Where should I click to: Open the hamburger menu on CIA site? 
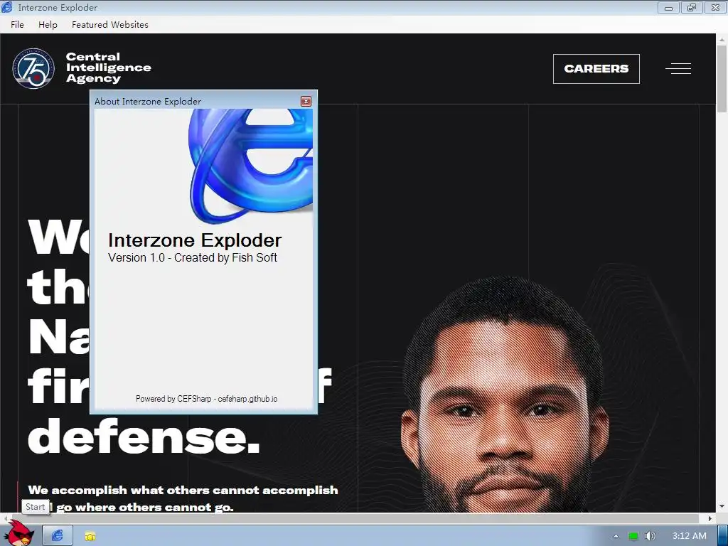[x=678, y=69]
